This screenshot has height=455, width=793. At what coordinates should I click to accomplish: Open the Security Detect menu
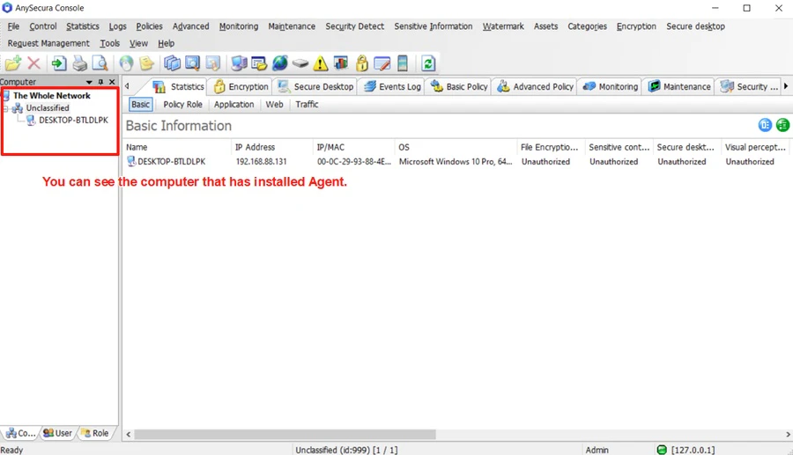(x=354, y=26)
